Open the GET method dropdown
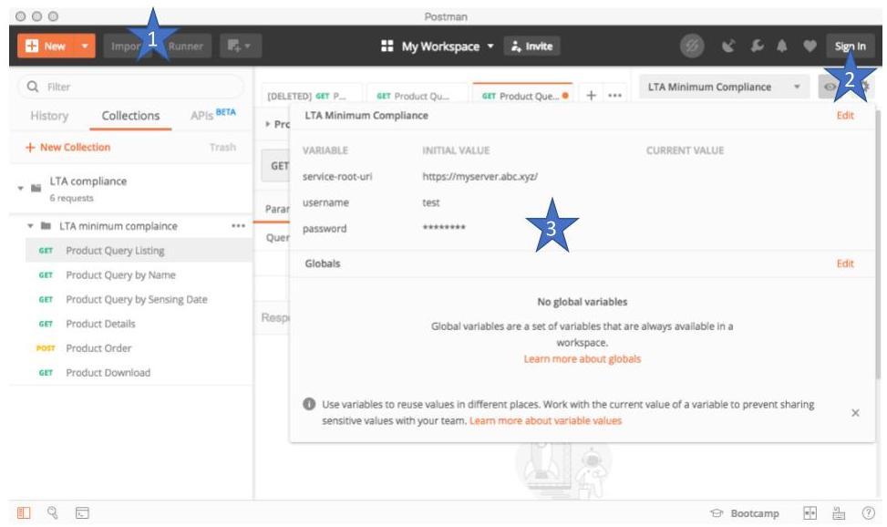The image size is (887, 527). click(x=275, y=166)
